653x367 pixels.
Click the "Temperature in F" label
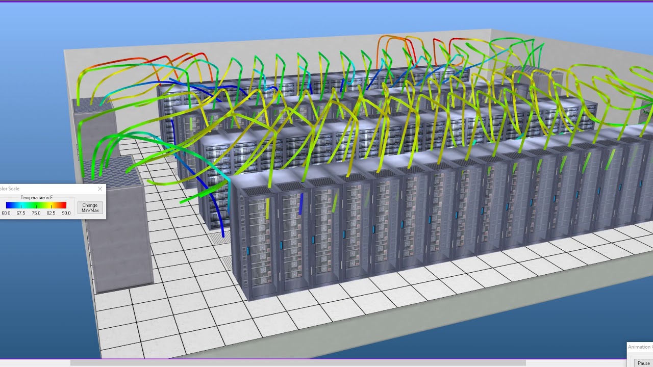click(36, 198)
